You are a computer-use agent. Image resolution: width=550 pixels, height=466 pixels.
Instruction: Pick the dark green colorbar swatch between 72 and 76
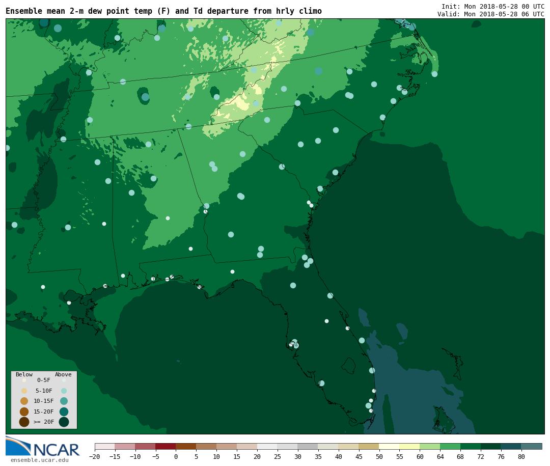[x=491, y=446]
